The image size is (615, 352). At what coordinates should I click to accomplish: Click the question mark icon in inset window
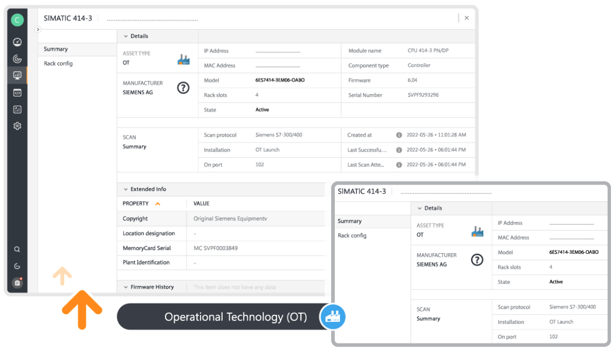coord(477,260)
